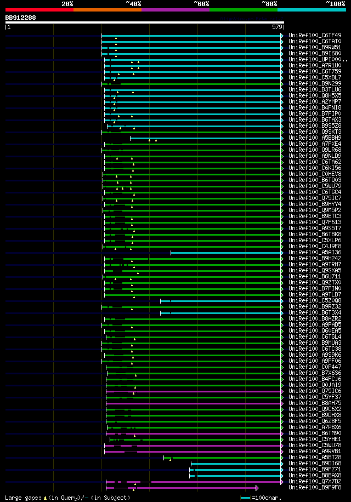Open hit UniRef100_A9S5T7
The width and height of the screenshot is (351, 502).
(315, 229)
